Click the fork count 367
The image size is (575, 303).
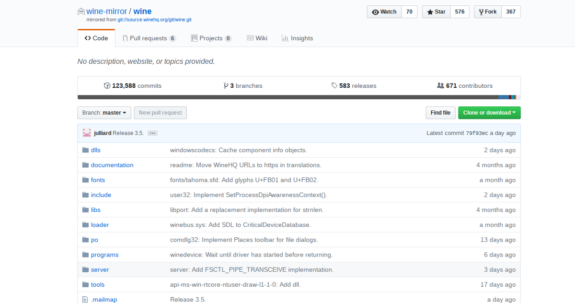tap(511, 12)
